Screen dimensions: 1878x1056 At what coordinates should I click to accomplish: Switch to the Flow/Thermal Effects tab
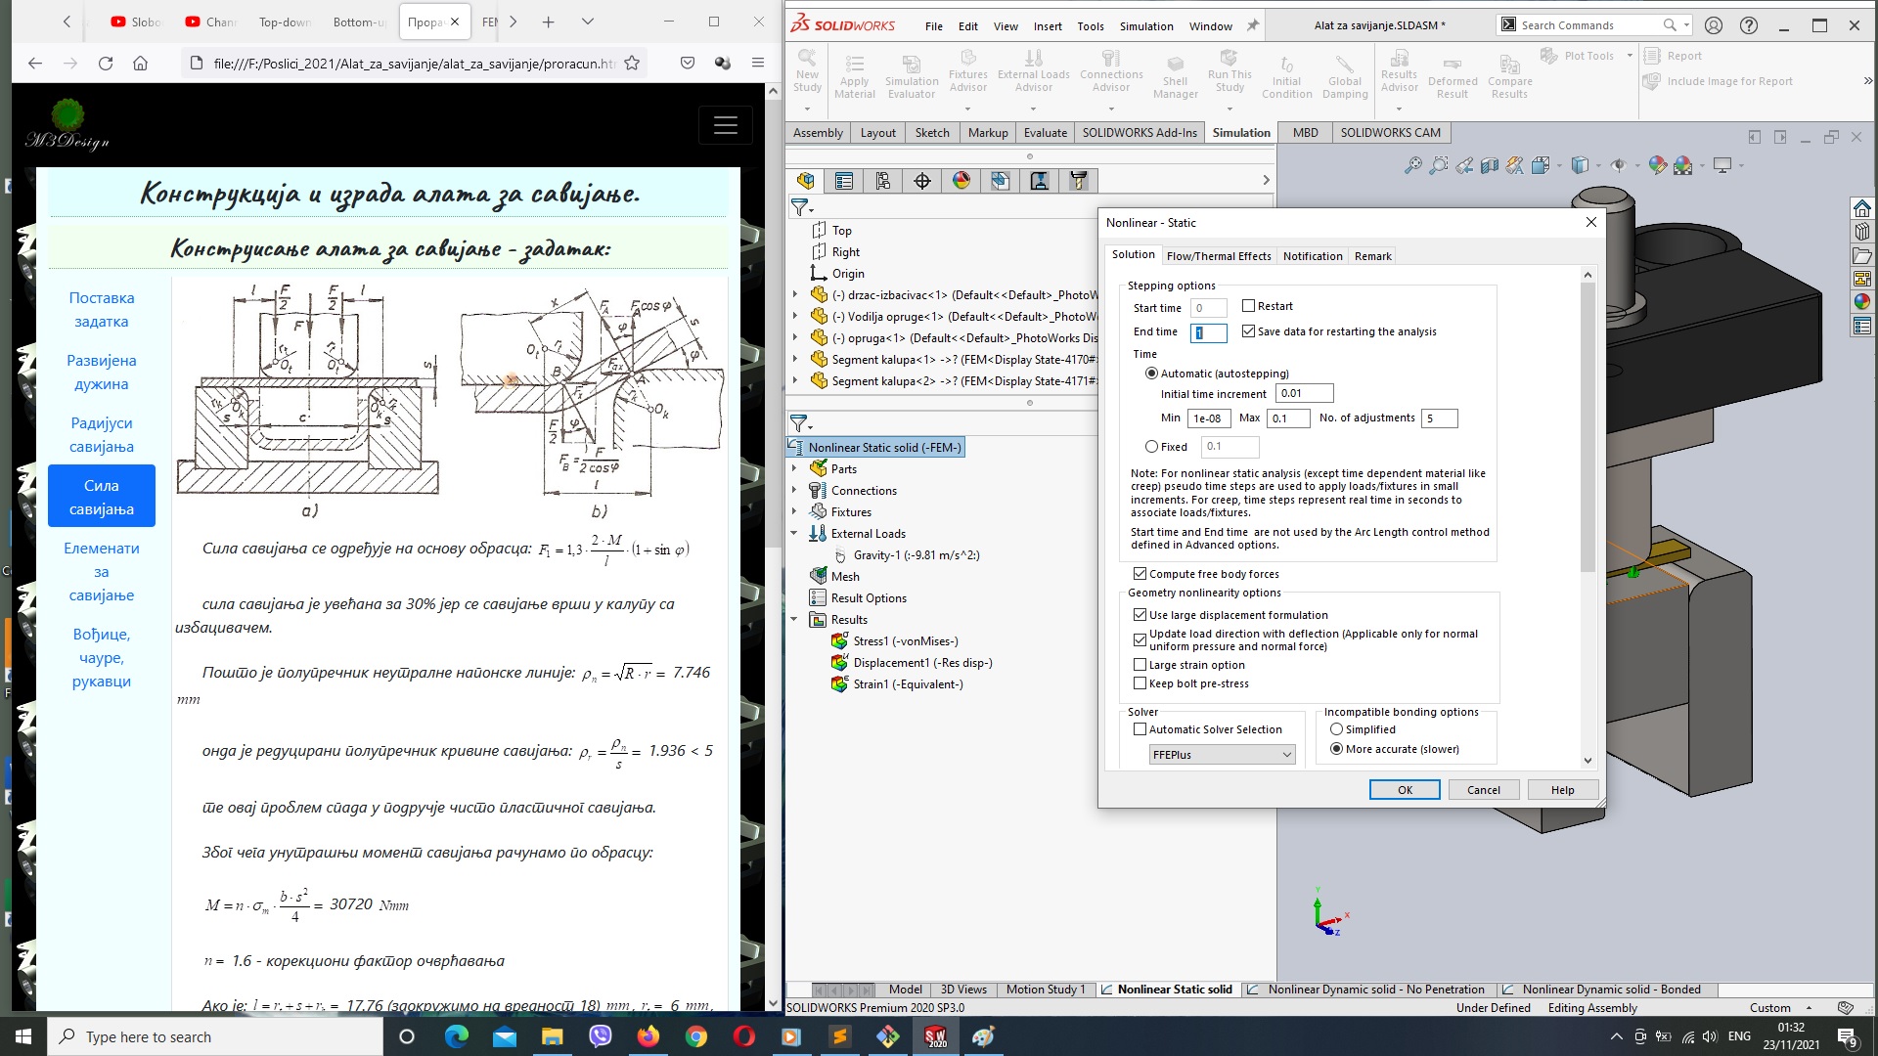coord(1218,255)
